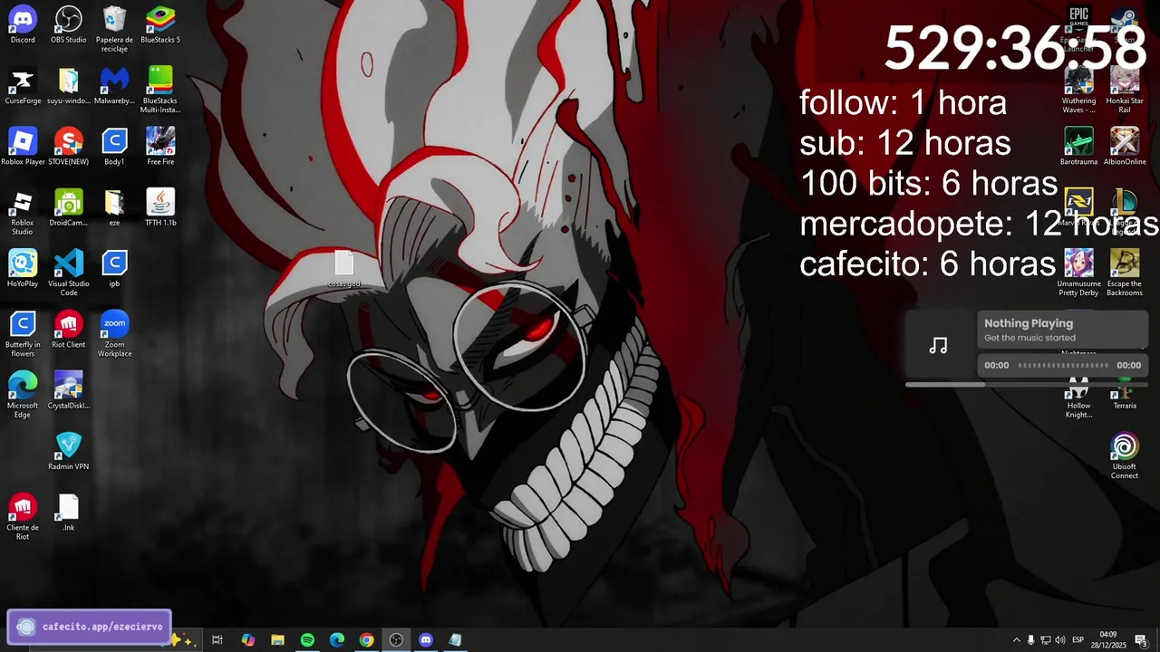Select the Riot Client shortcut
The image size is (1160, 652).
coord(69,330)
